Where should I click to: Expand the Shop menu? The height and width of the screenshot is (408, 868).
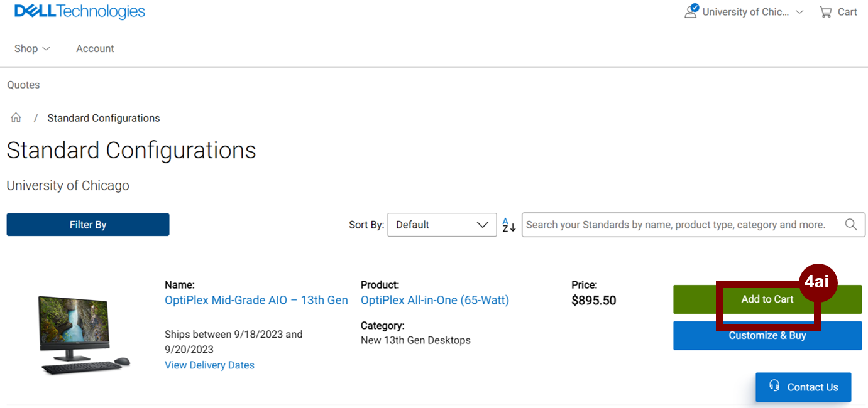tap(32, 48)
